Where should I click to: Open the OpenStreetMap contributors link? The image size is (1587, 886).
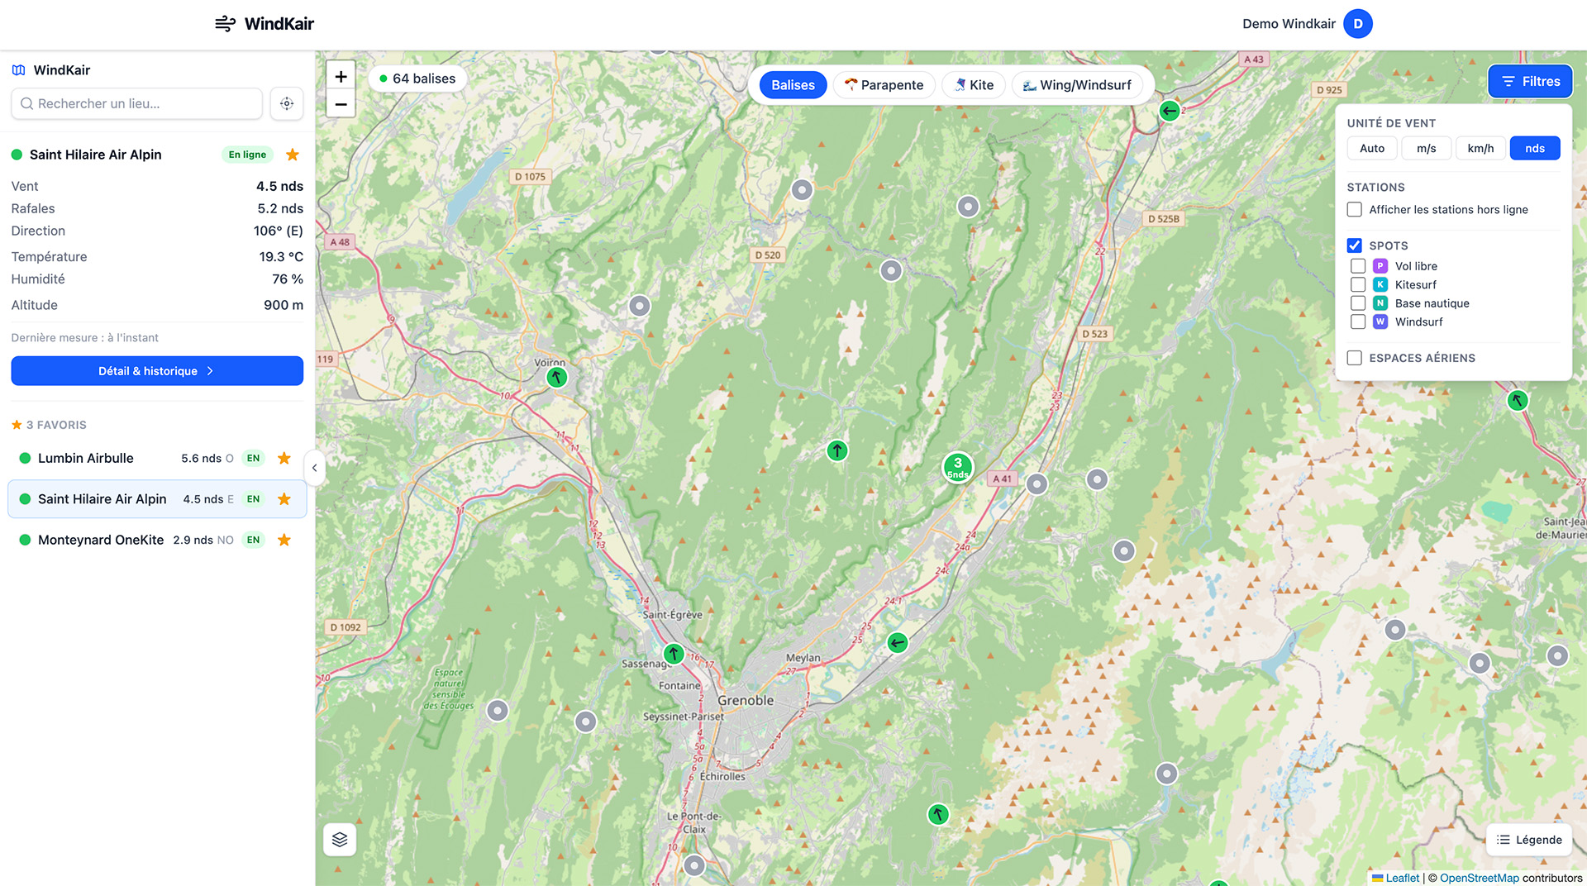[1480, 878]
